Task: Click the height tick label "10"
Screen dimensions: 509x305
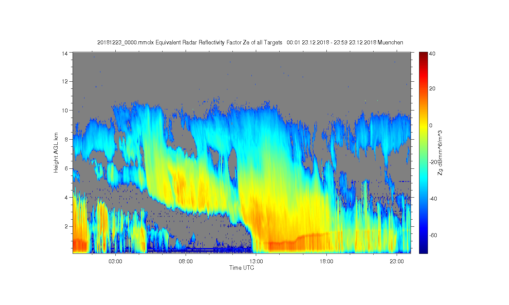Action: coord(65,110)
